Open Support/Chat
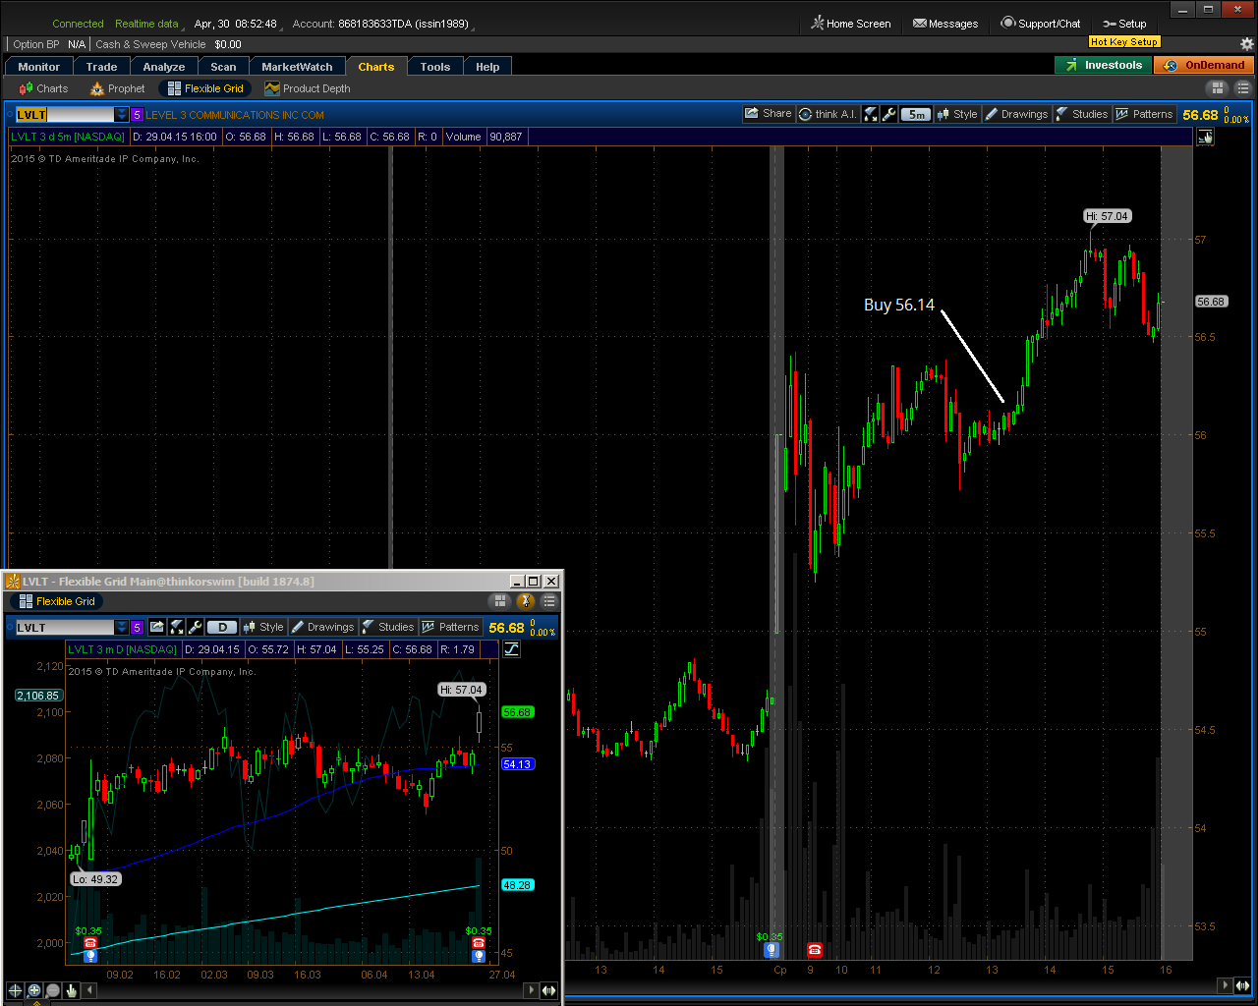This screenshot has height=1006, width=1258. [x=1041, y=24]
